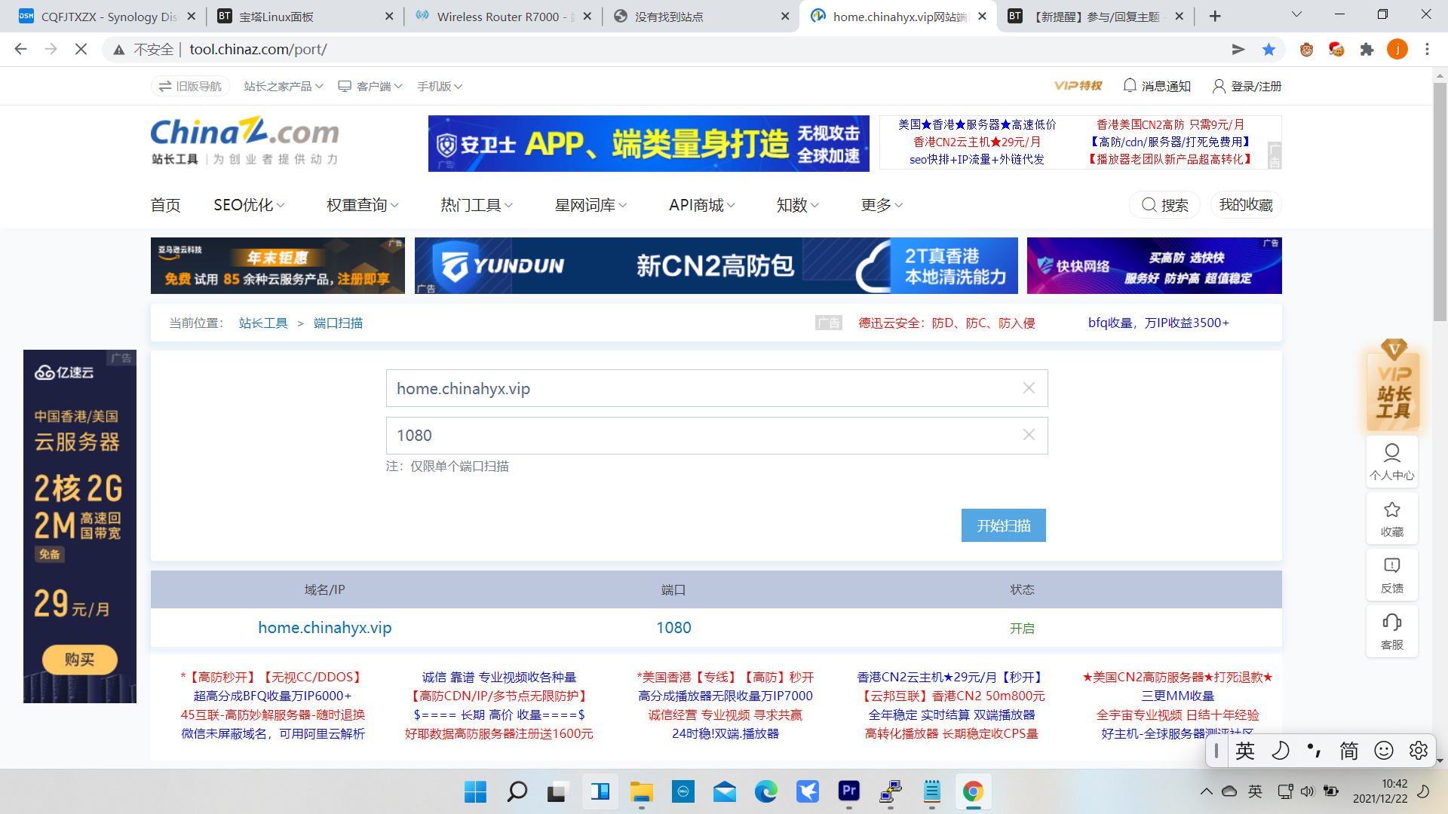This screenshot has width=1448, height=814.
Task: Expand the 知数 menu
Action: (798, 205)
